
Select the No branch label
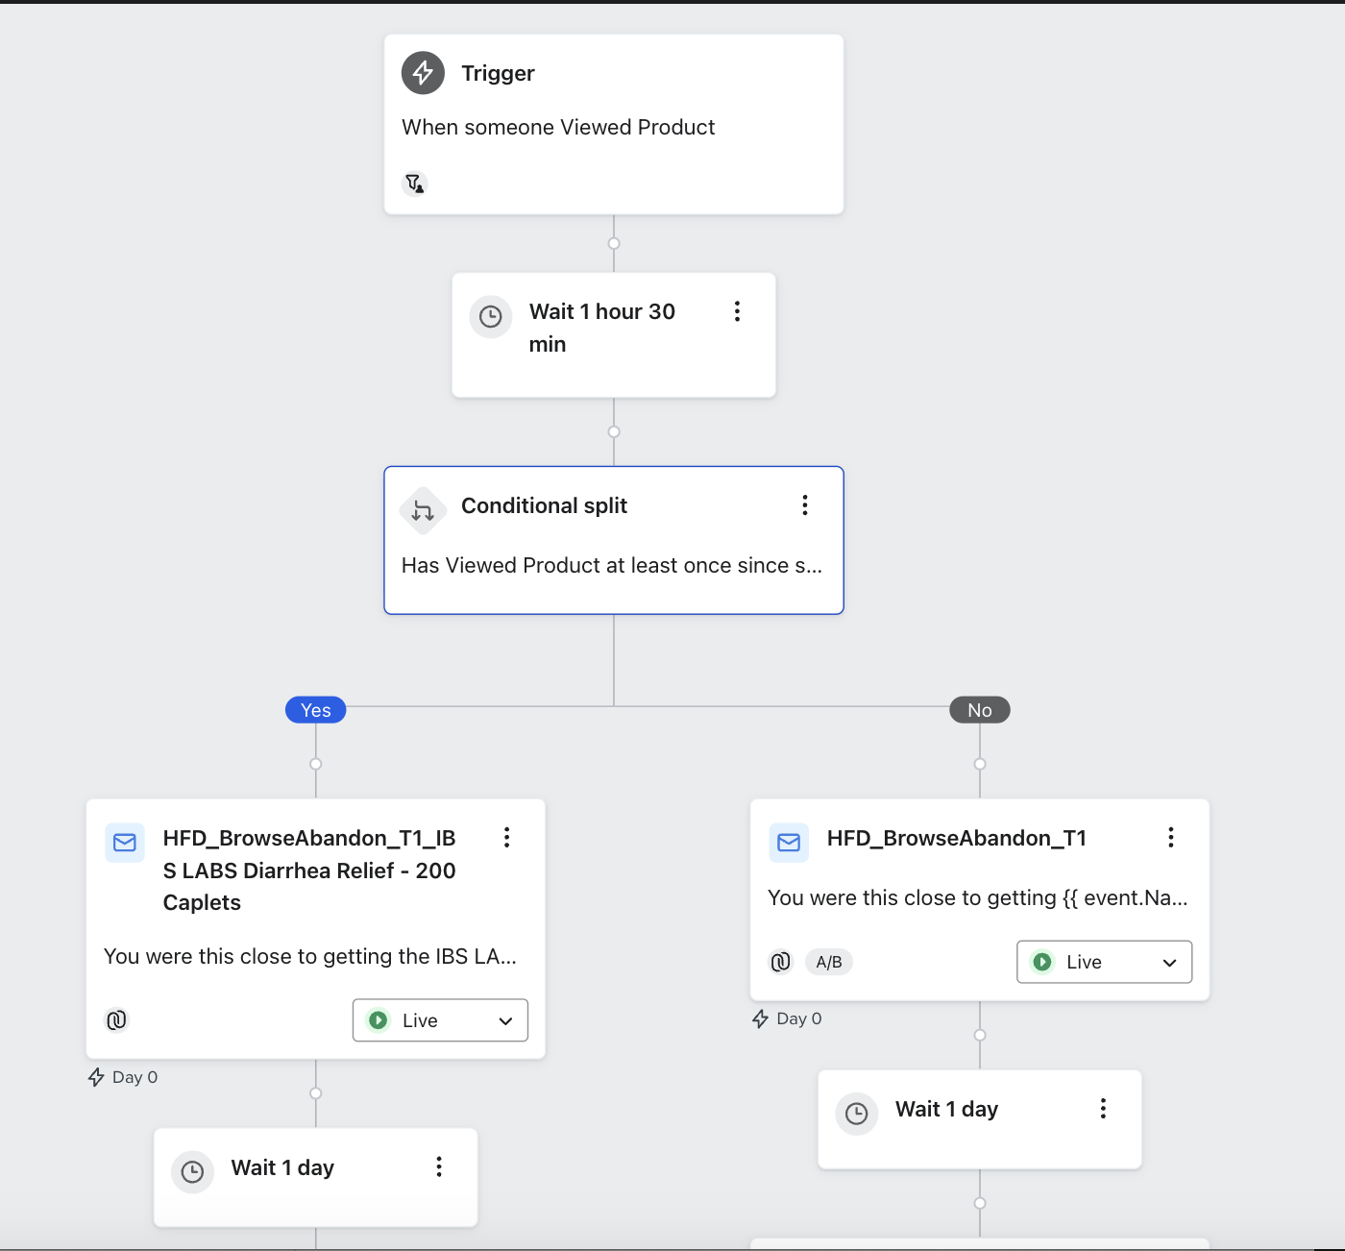(979, 710)
